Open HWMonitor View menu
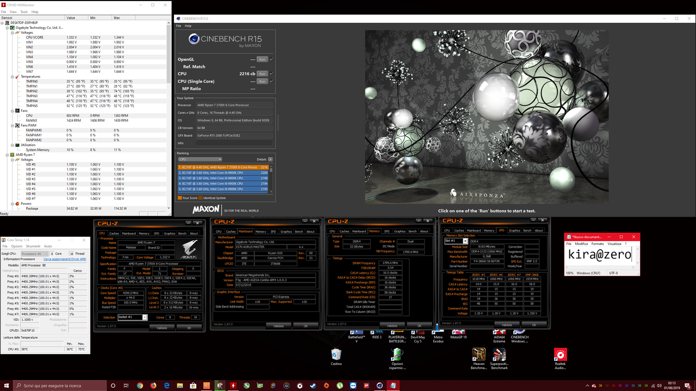The height and width of the screenshot is (391, 696). (x=14, y=11)
